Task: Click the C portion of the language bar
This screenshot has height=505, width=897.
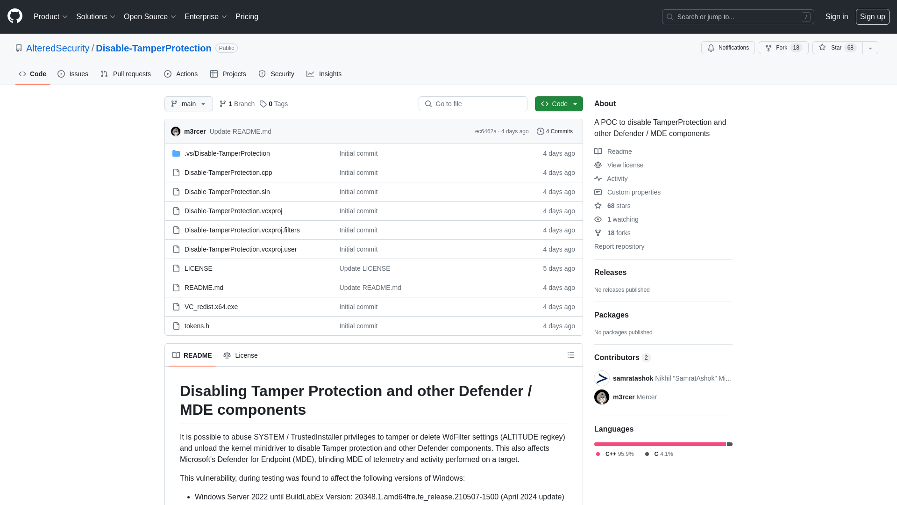Action: point(730,444)
